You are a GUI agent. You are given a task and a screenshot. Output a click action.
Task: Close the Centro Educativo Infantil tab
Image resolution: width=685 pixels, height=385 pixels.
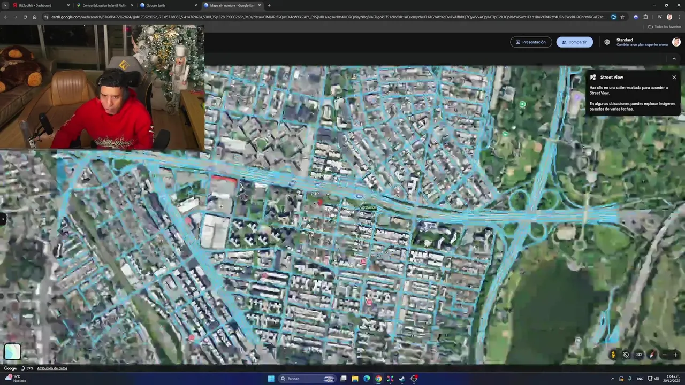tap(132, 5)
